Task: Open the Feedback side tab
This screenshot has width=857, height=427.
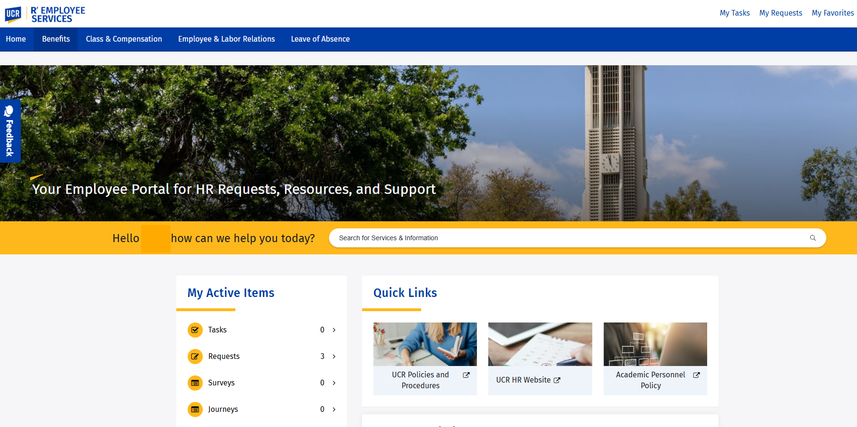Action: point(10,131)
